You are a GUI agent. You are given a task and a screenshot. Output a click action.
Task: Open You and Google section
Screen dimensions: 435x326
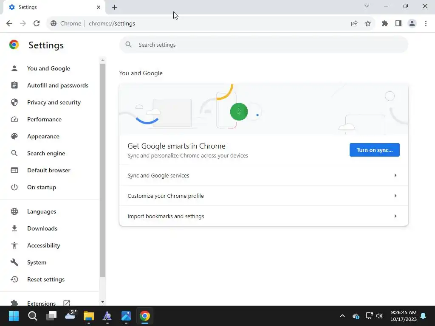click(48, 68)
